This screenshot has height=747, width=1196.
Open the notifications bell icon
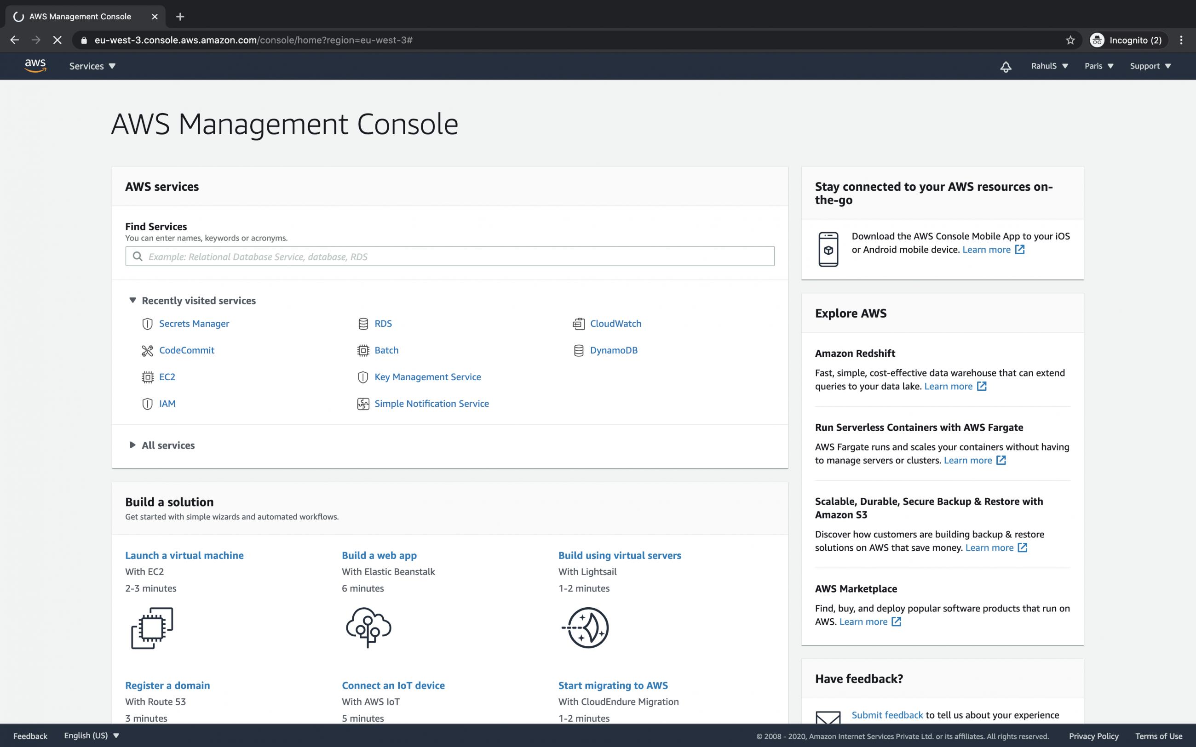[x=1006, y=66]
